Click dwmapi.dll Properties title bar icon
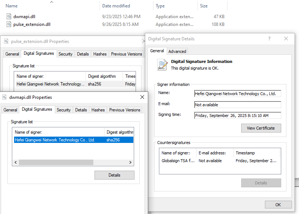The width and height of the screenshot is (299, 214). coord(4,97)
